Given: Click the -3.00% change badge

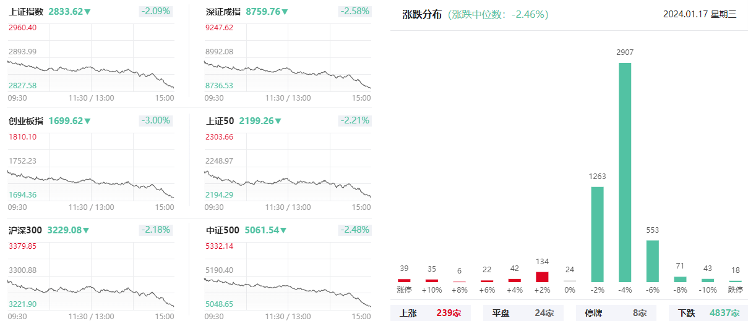Looking at the screenshot, I should [x=155, y=120].
